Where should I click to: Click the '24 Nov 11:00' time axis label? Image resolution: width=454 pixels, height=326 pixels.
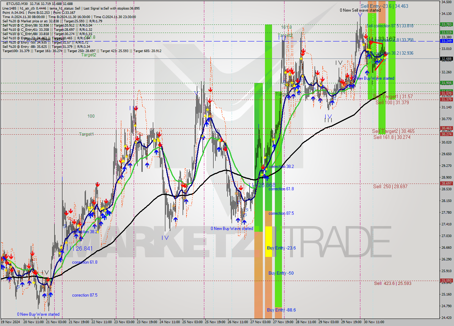(170, 322)
